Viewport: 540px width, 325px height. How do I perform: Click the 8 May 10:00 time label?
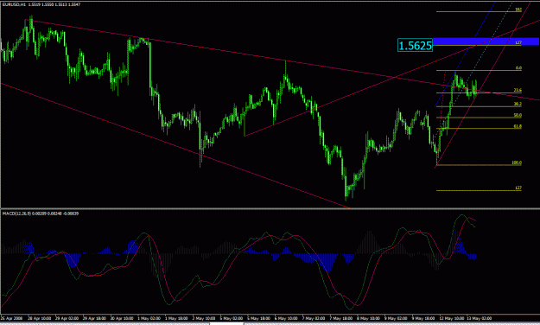(368, 318)
